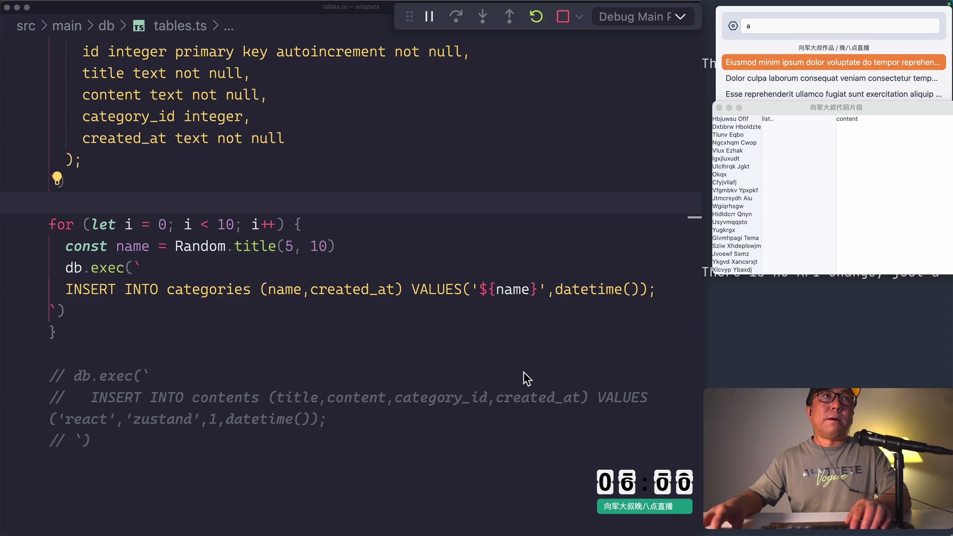This screenshot has height=536, width=953.
Task: Restart debugging via the green restart icon
Action: (536, 16)
